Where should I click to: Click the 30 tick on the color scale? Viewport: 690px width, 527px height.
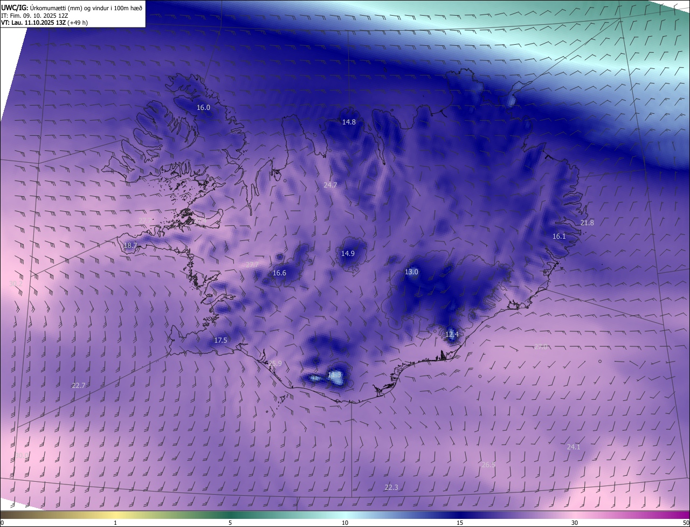[575, 523]
